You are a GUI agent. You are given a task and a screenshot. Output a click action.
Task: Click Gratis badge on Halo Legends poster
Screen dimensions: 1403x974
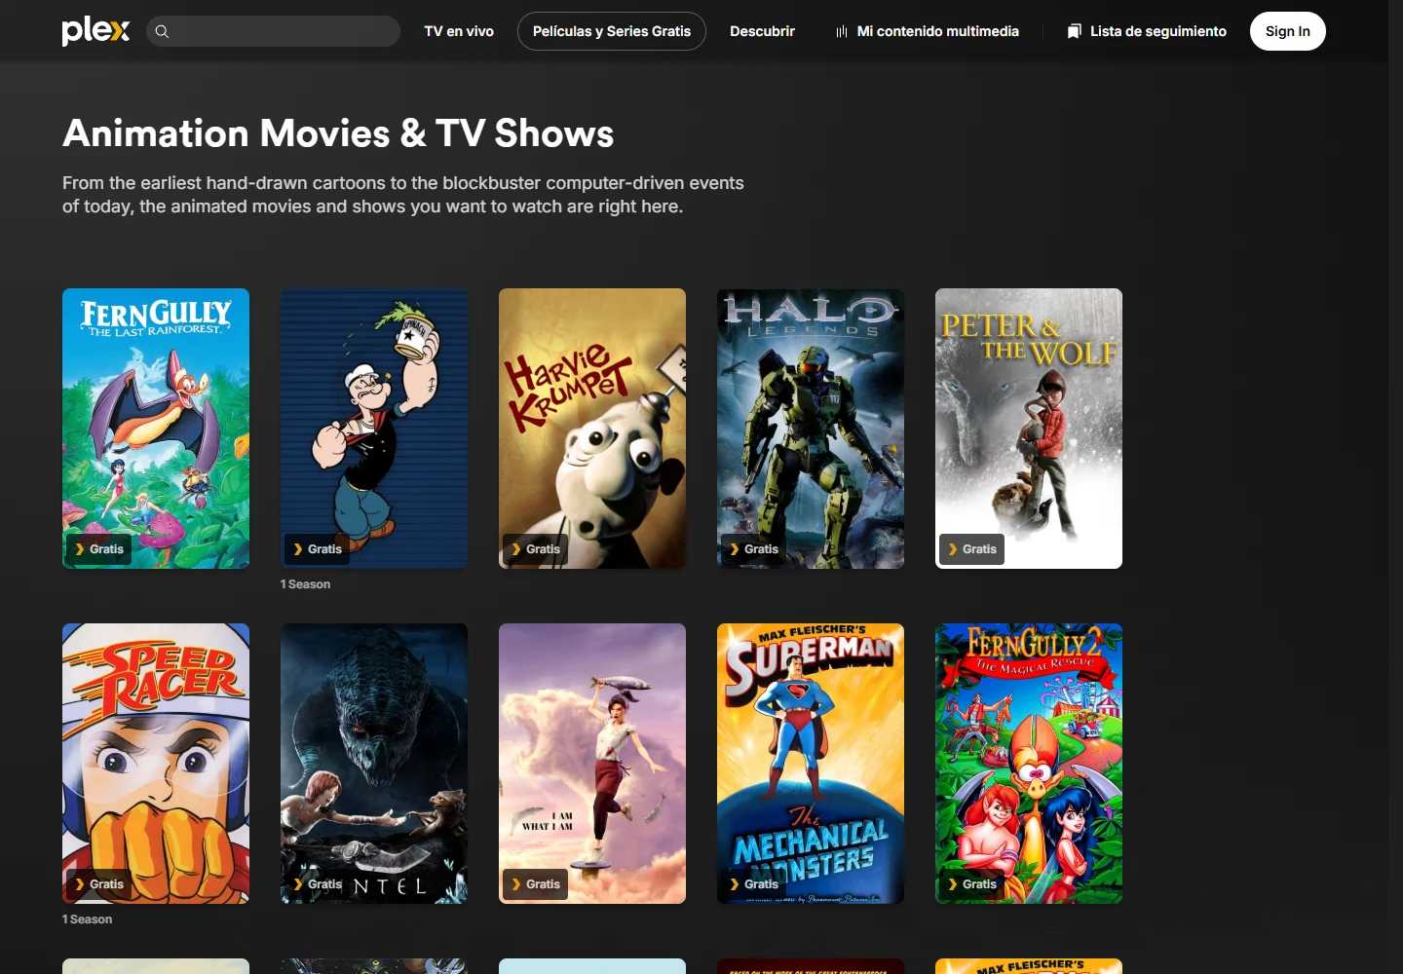(753, 549)
